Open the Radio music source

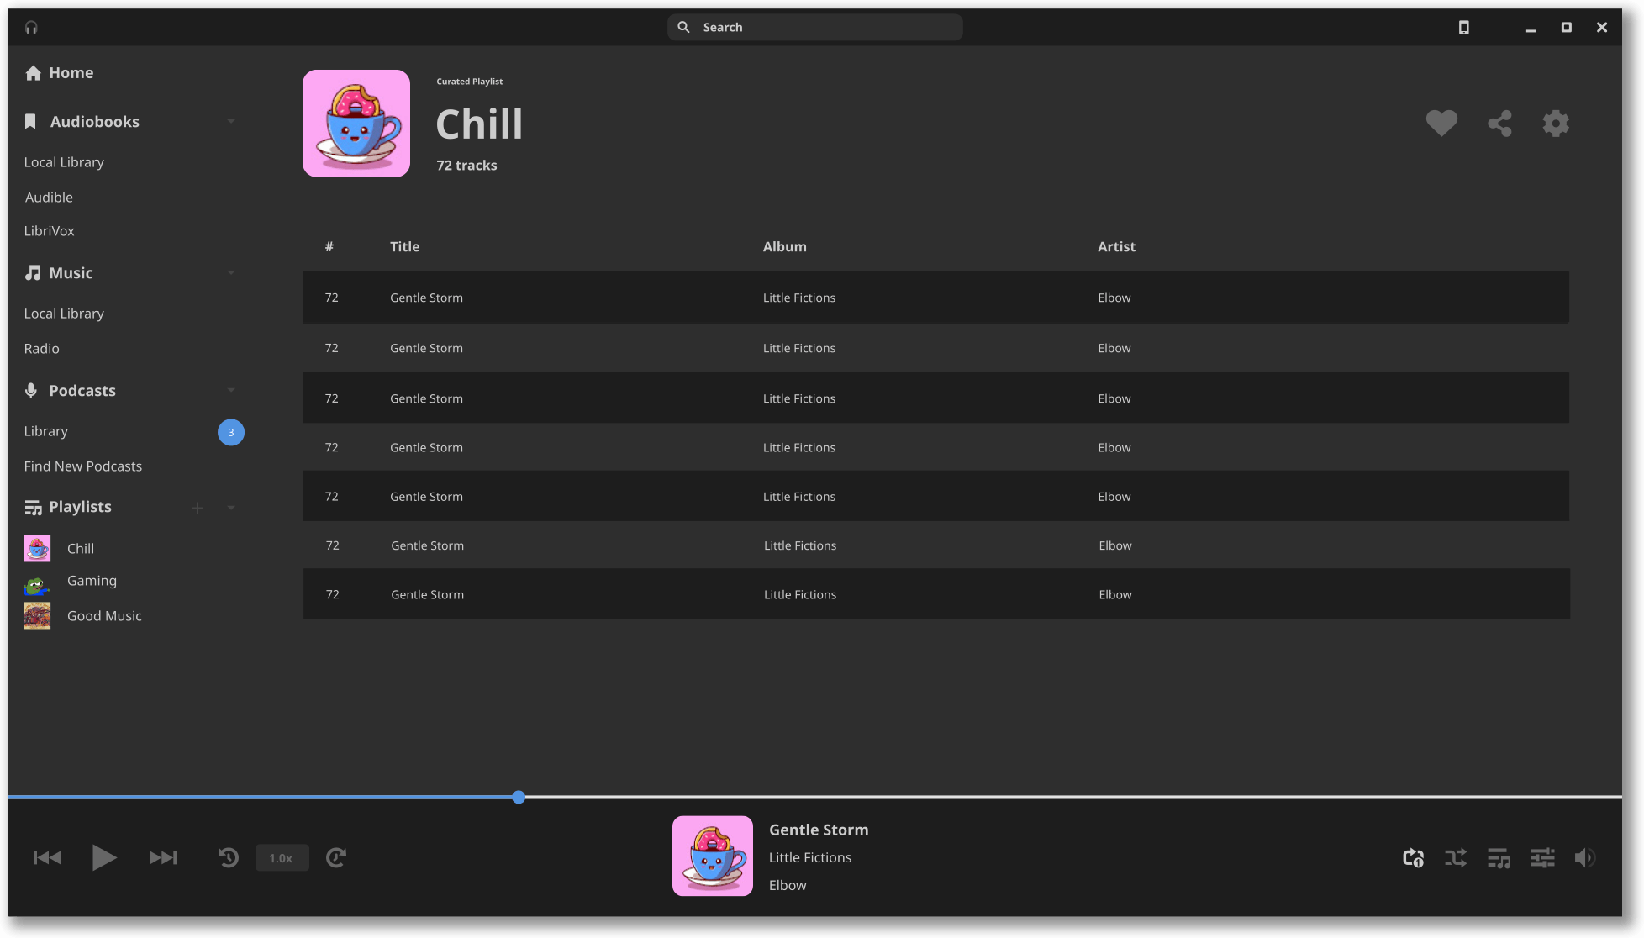(42, 348)
